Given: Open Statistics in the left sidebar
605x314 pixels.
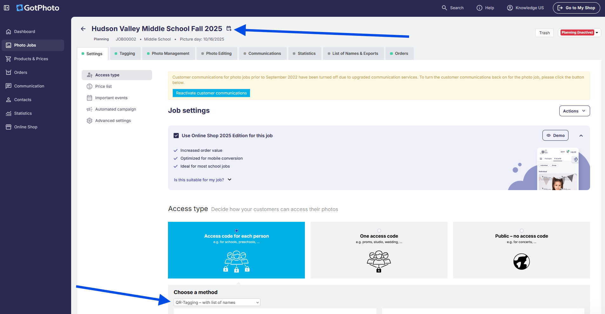Looking at the screenshot, I should click(33, 113).
